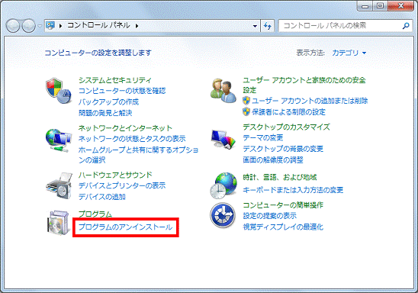Open the address bar history dropdown arrow
Image resolution: width=418 pixels, height=293 pixels.
pos(255,26)
